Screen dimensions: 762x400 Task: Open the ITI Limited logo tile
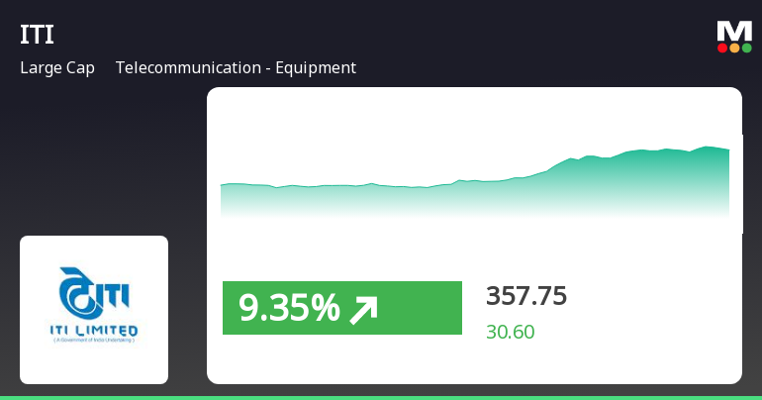[x=94, y=309]
